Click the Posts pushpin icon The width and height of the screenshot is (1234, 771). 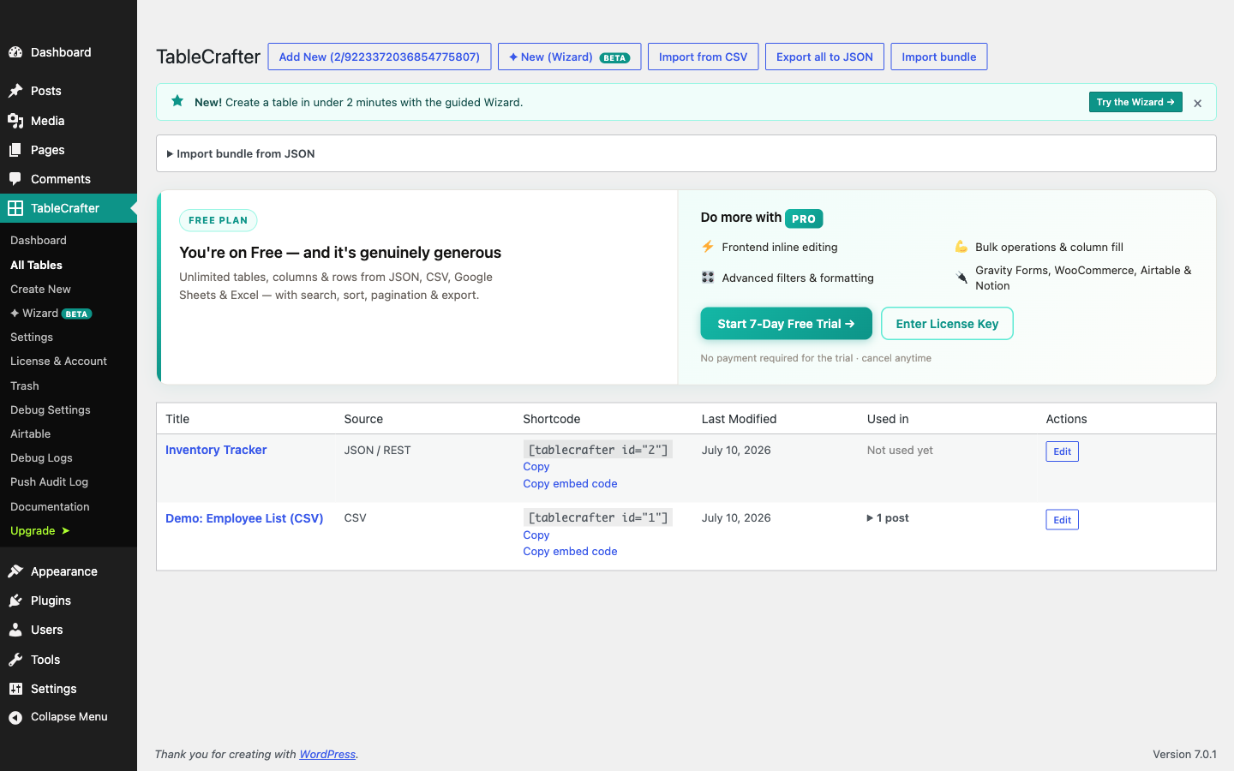tap(15, 91)
